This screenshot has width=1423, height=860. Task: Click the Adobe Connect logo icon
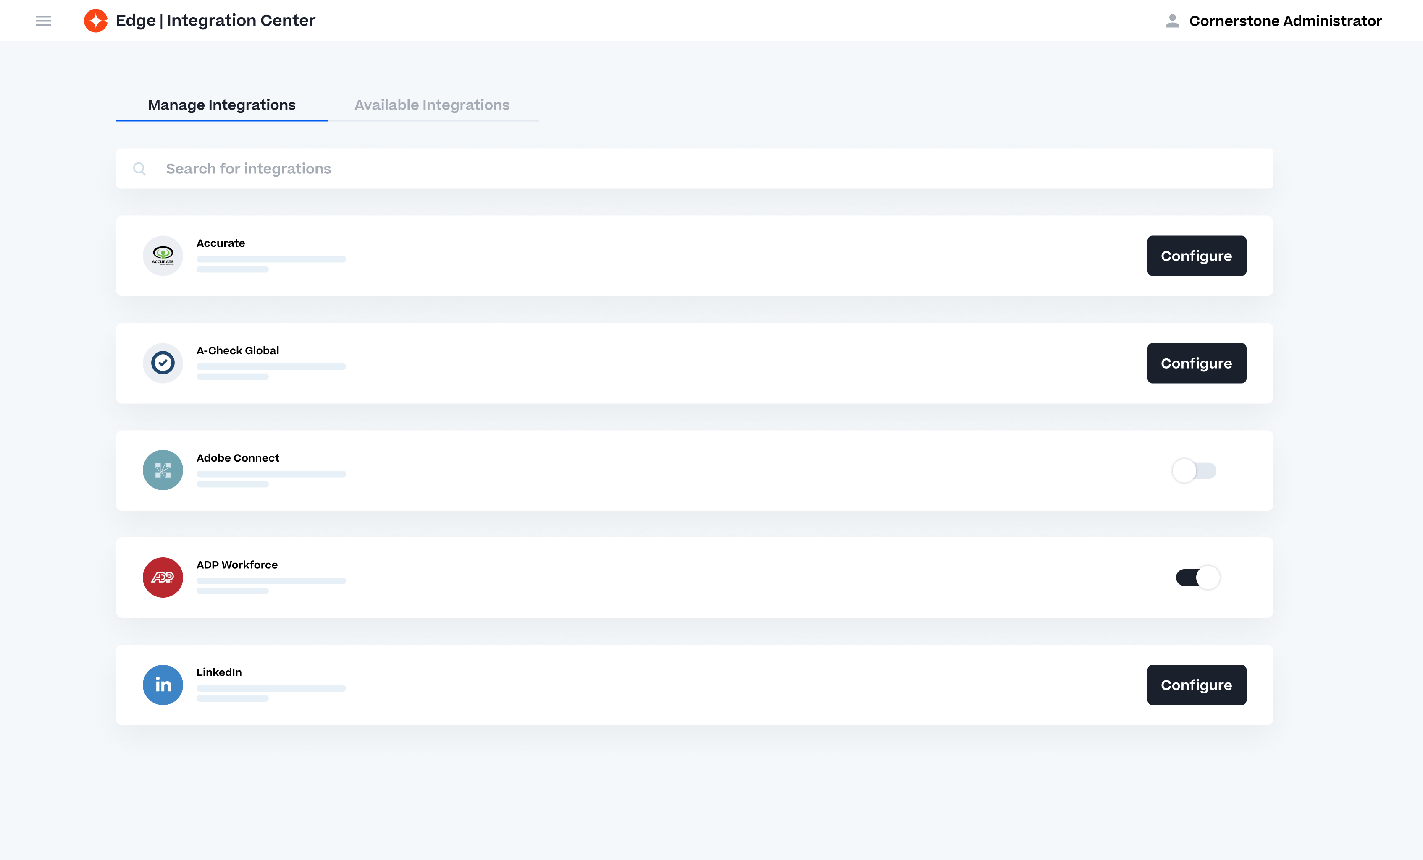click(163, 471)
